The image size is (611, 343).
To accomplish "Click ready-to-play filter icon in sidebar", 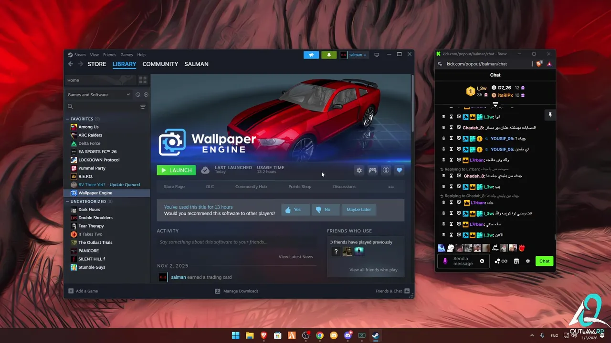I will (146, 95).
